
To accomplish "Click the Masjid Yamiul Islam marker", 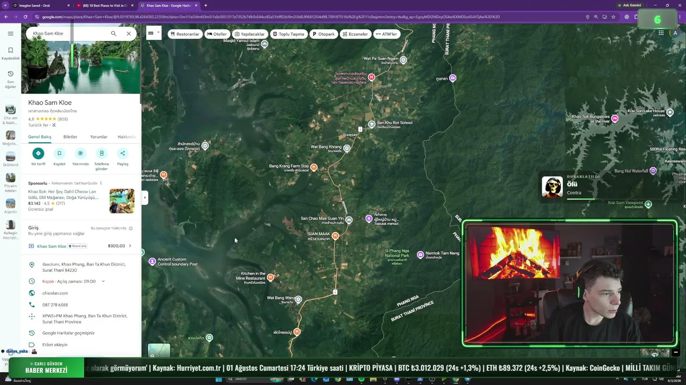I will 264,44.
